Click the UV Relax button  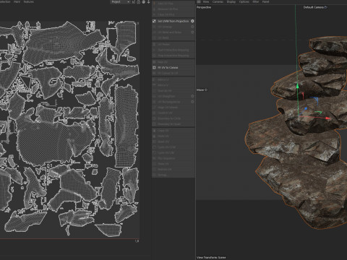click(173, 32)
